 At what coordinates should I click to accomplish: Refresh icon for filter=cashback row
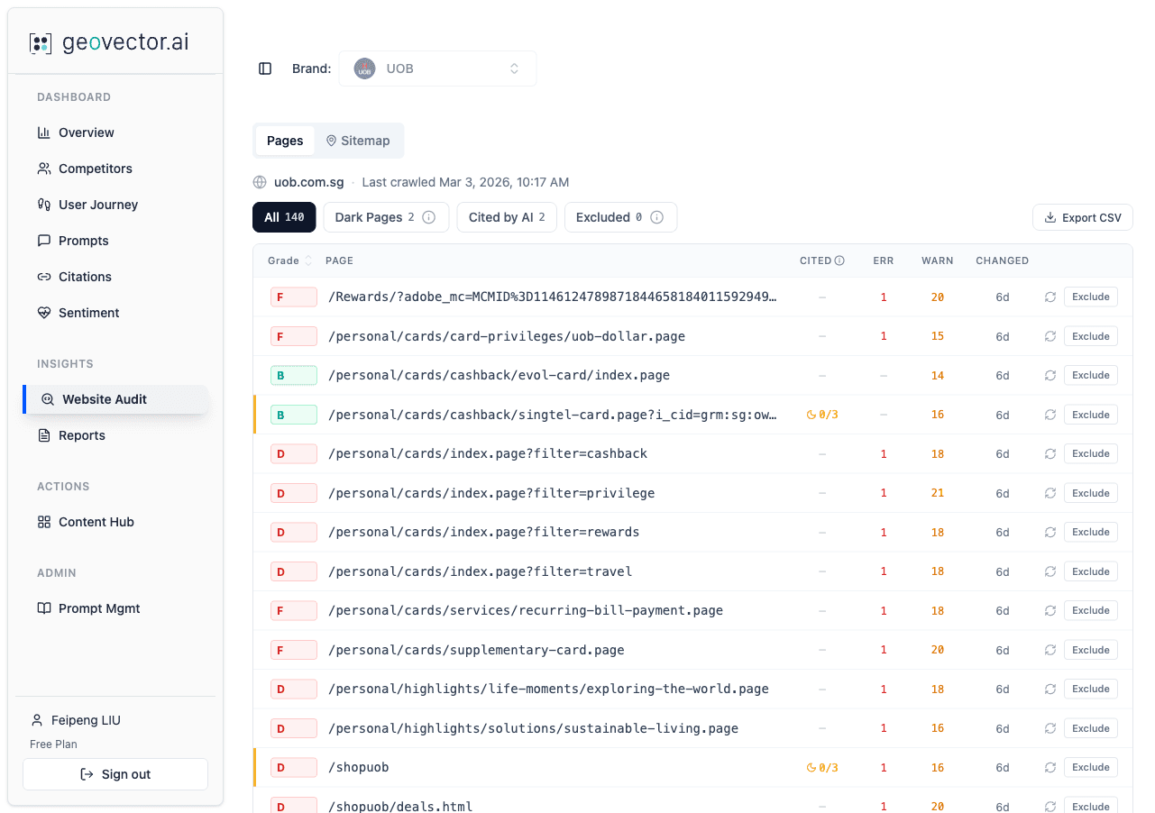coord(1050,453)
